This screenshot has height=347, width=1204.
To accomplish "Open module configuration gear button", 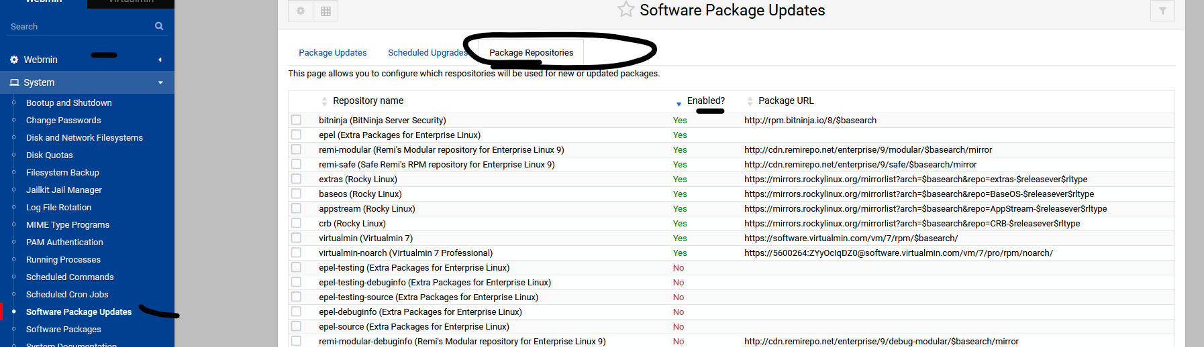I will click(x=301, y=11).
